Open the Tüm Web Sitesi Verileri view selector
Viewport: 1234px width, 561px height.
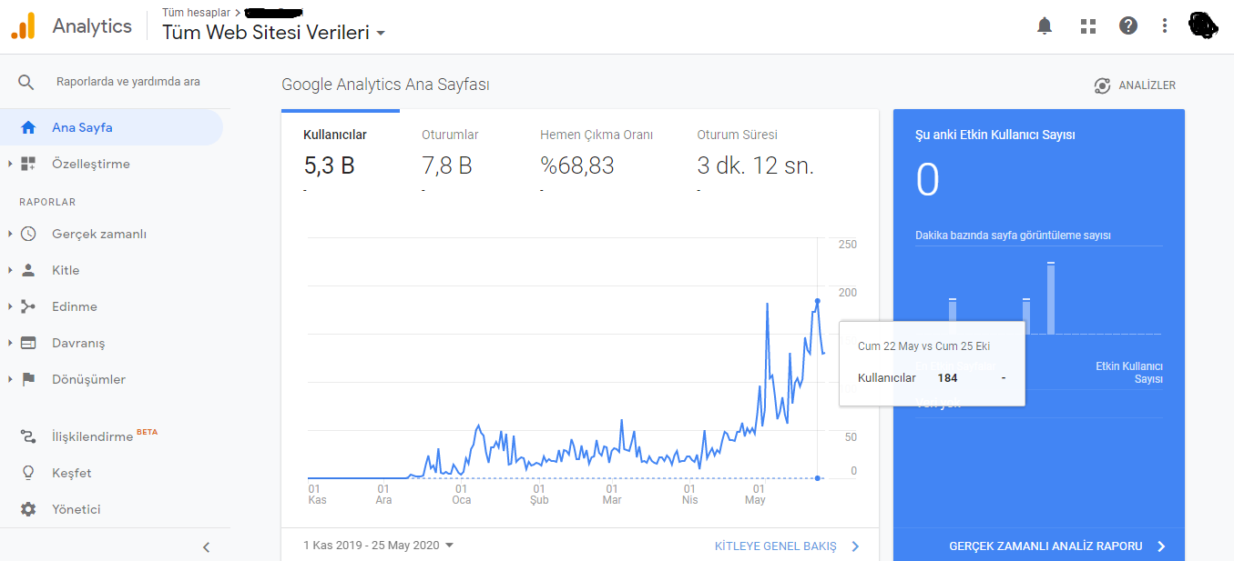(x=273, y=33)
